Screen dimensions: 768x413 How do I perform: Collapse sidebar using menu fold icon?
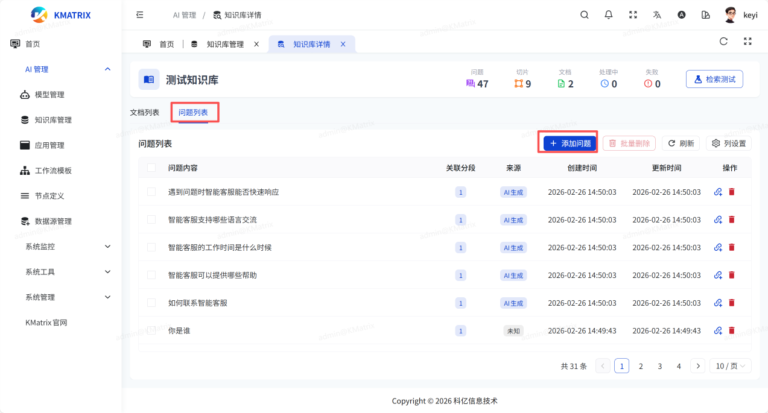click(140, 15)
